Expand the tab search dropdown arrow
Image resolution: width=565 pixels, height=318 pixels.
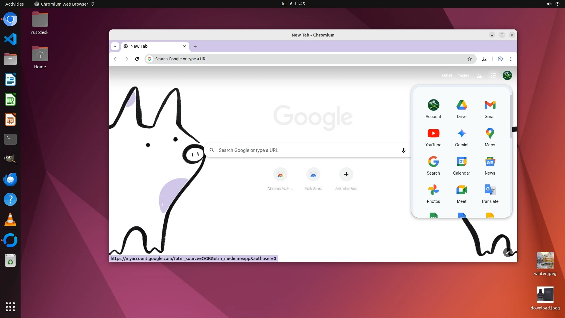click(x=115, y=46)
